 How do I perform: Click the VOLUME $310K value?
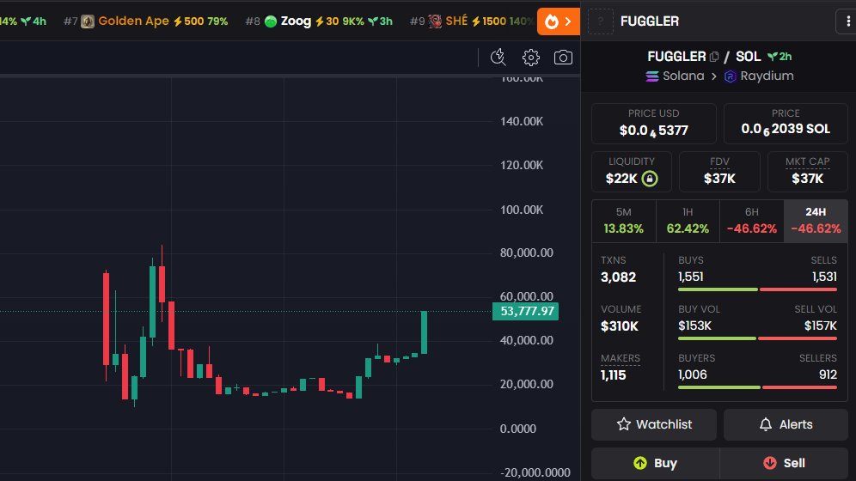click(620, 326)
